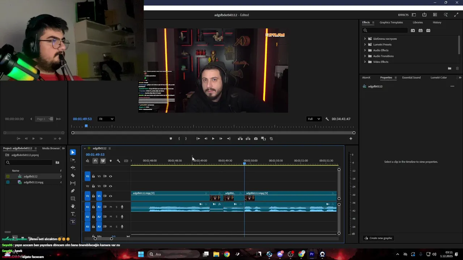Open the Full playback resolution dropdown
The width and height of the screenshot is (463, 260).
[x=314, y=119]
